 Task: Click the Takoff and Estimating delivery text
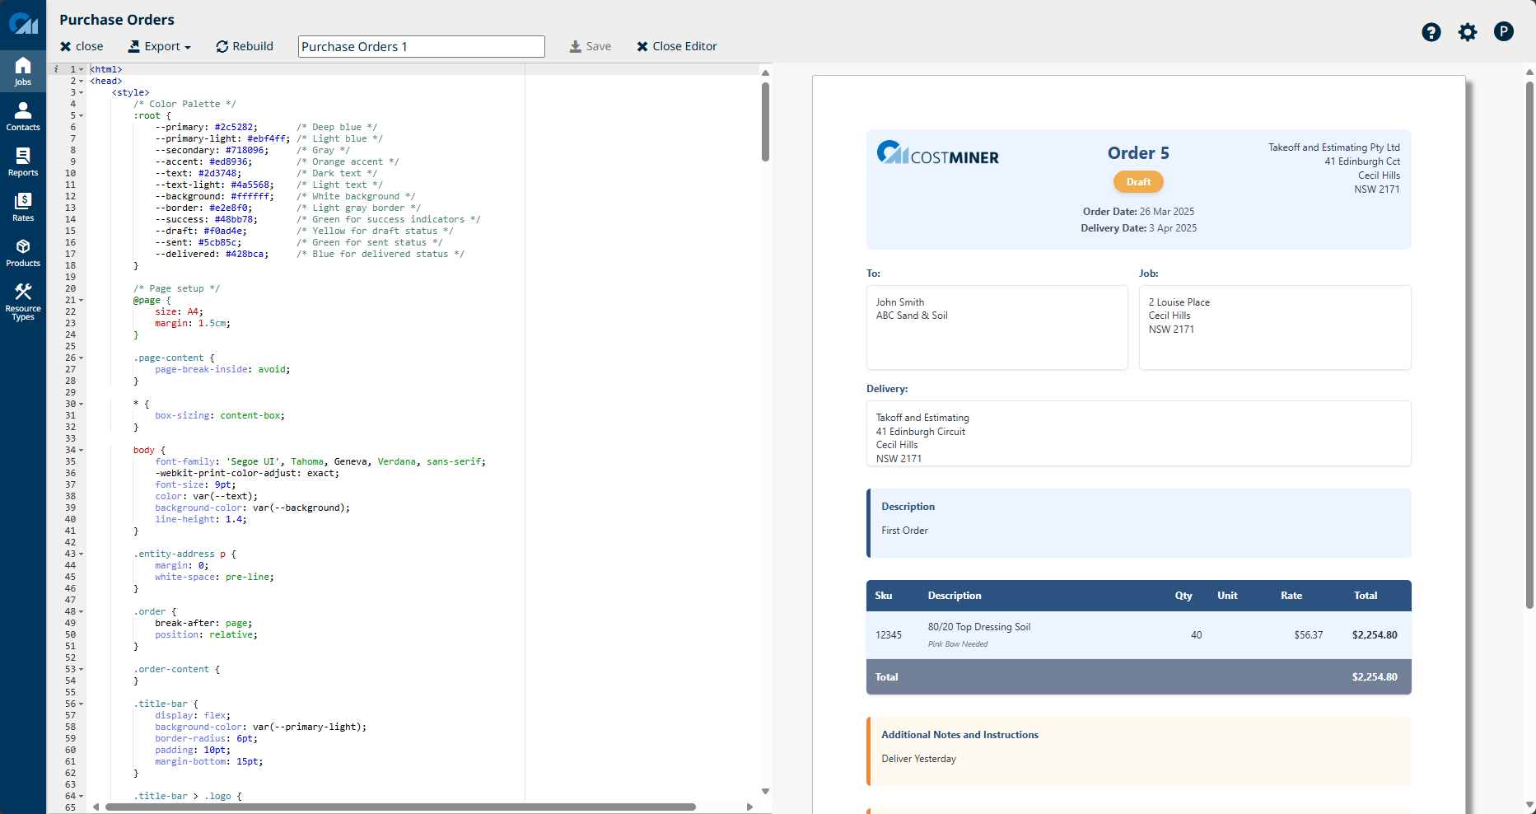coord(922,418)
